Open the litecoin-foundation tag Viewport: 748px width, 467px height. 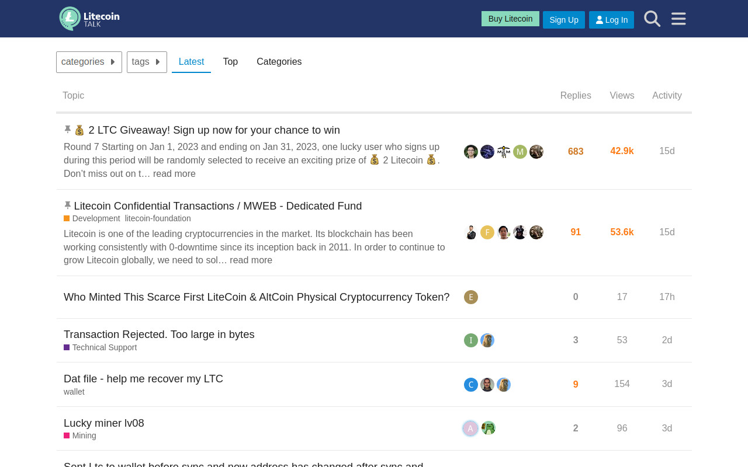[x=158, y=218]
